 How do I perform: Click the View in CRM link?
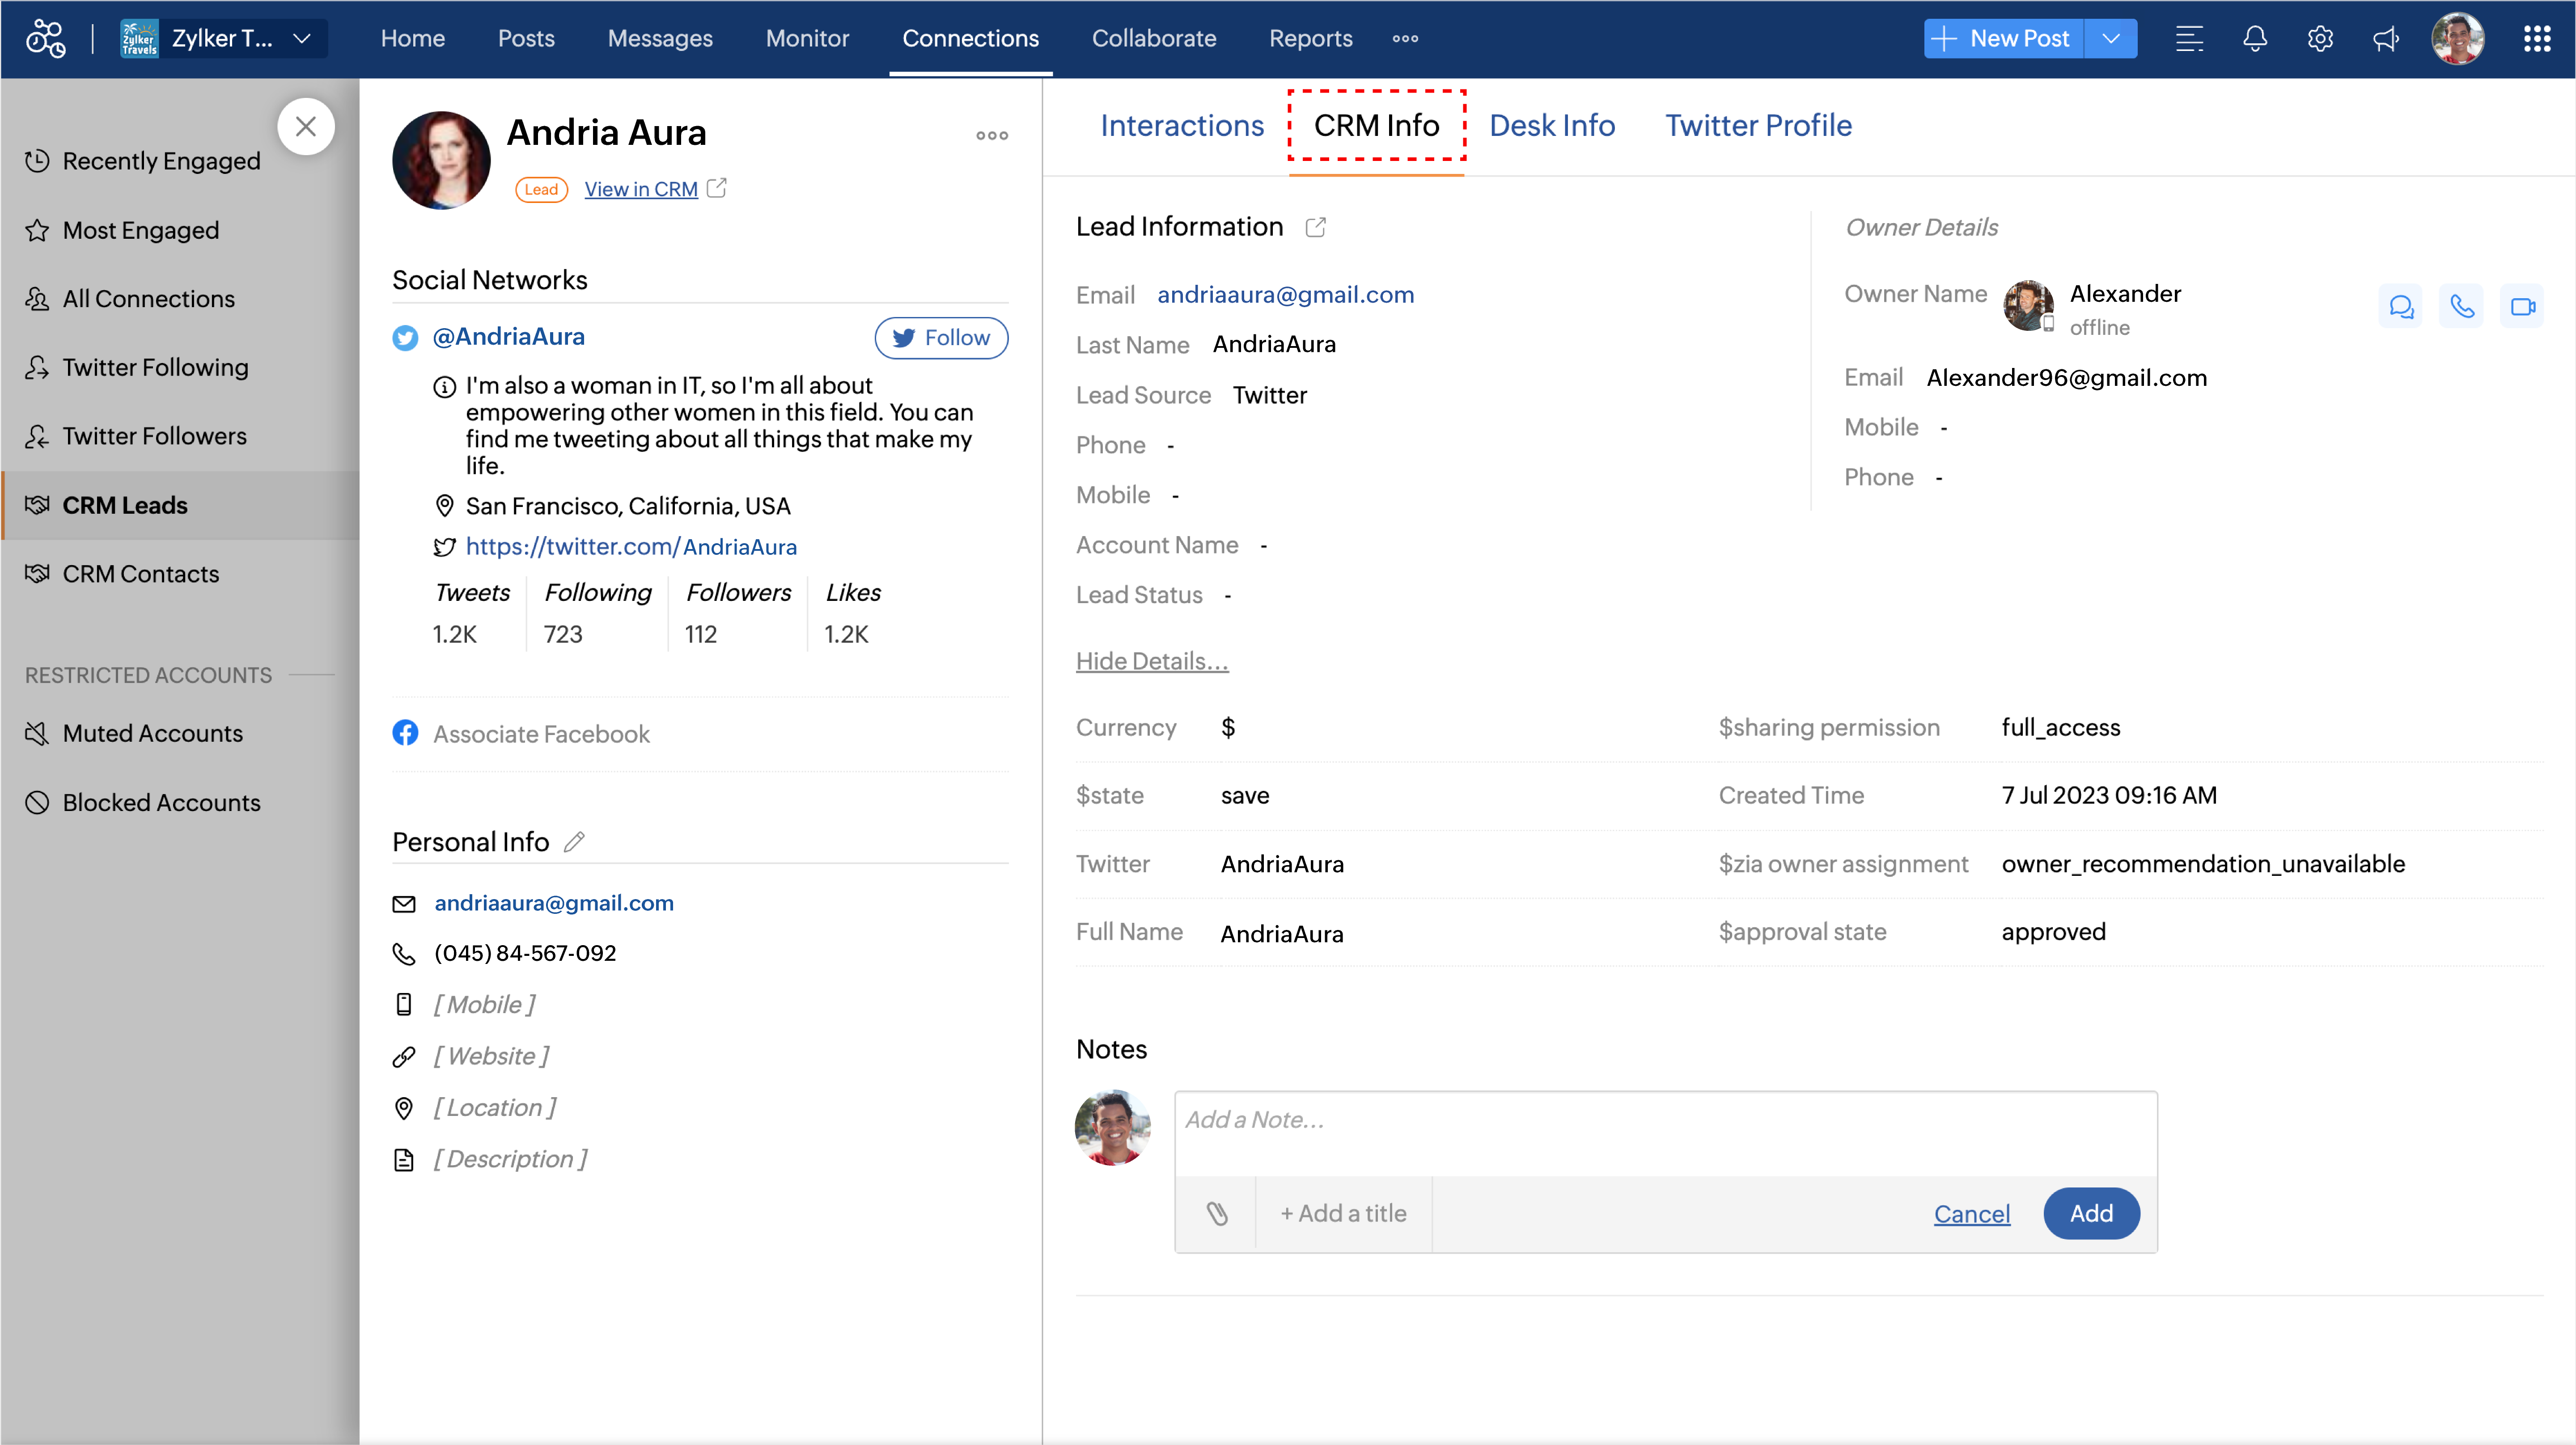click(x=641, y=189)
